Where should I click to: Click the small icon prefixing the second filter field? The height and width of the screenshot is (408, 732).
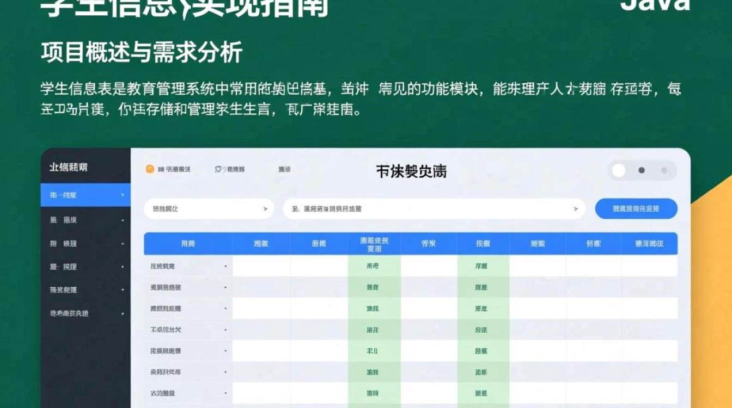(295, 208)
